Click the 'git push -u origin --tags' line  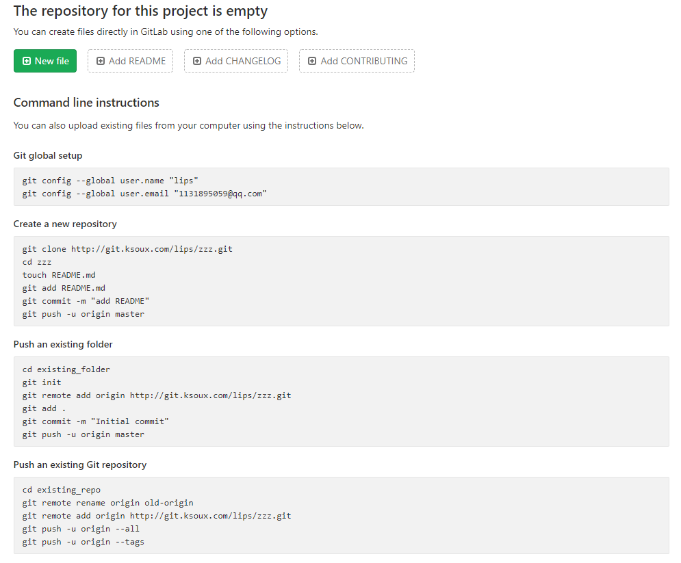point(83,542)
